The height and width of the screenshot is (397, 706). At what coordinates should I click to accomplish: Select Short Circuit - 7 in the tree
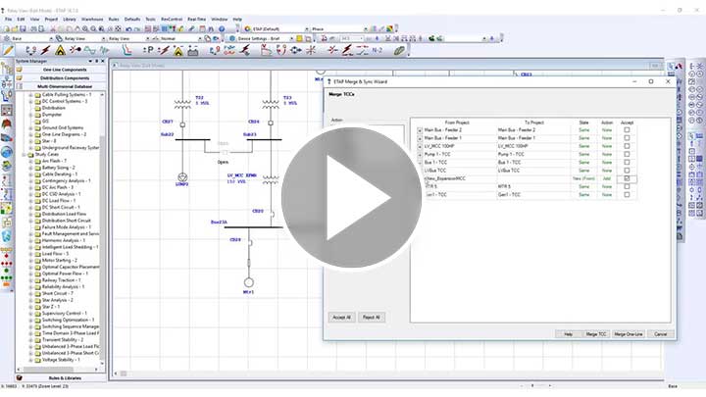coord(57,293)
